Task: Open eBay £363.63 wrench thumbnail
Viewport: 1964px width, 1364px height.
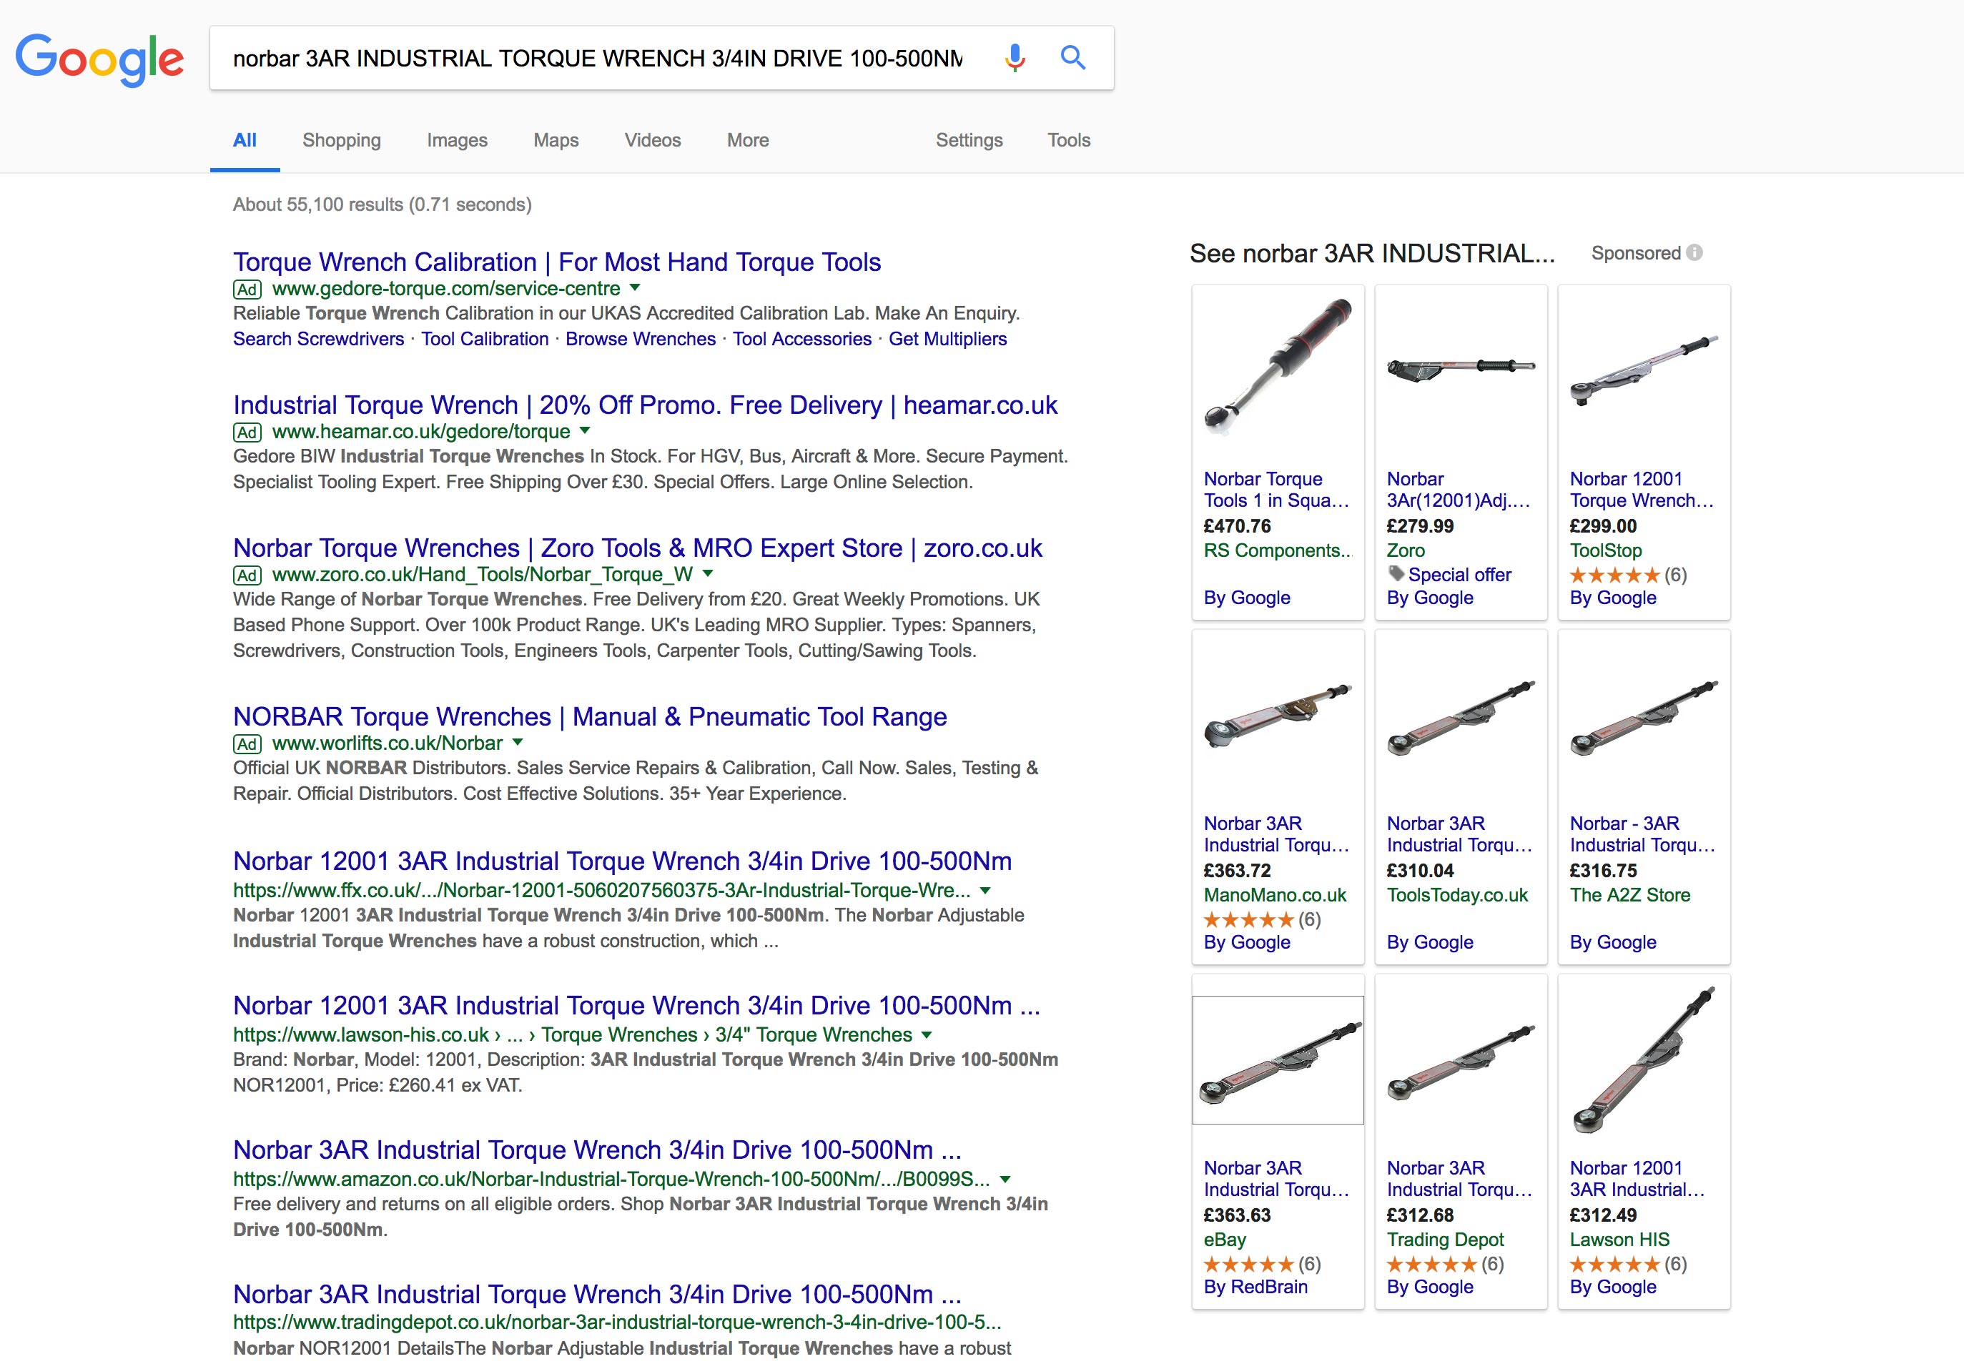Action: 1278,1059
